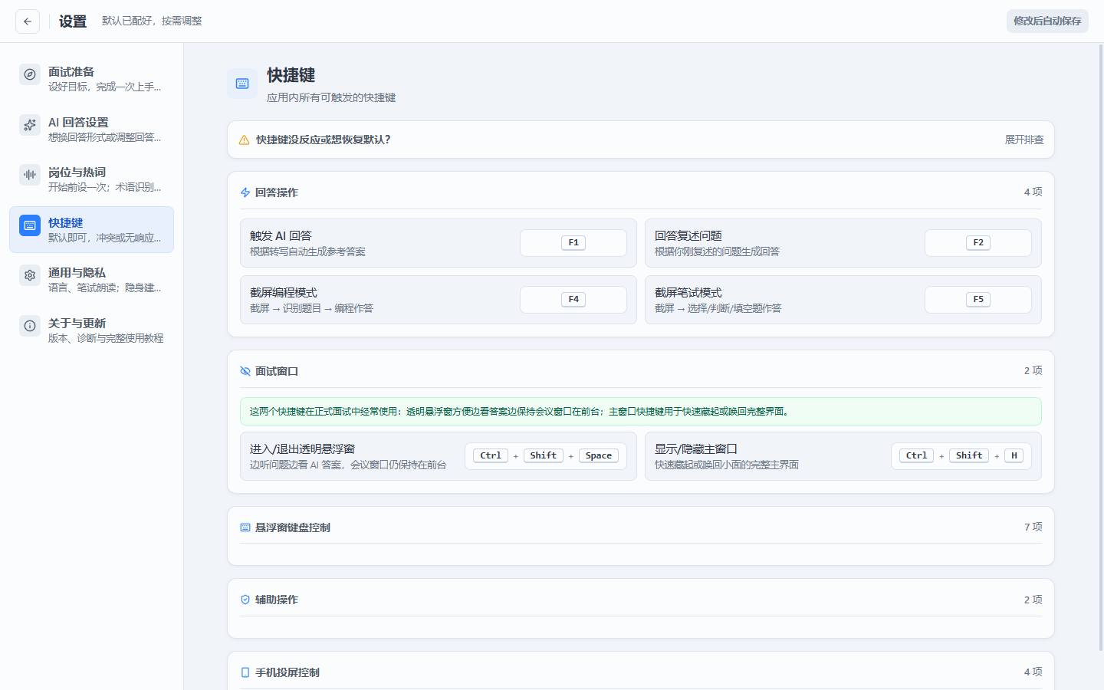1104x690 pixels.
Task: Open 通用与隐私 settings
Action: (x=91, y=280)
